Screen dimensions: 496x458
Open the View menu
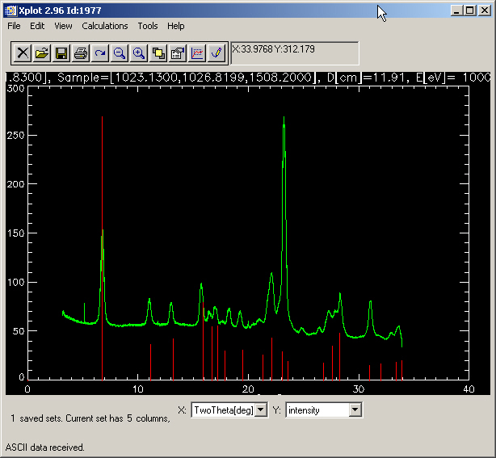pos(63,26)
